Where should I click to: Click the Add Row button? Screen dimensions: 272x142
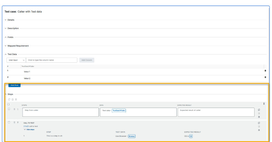14,85
